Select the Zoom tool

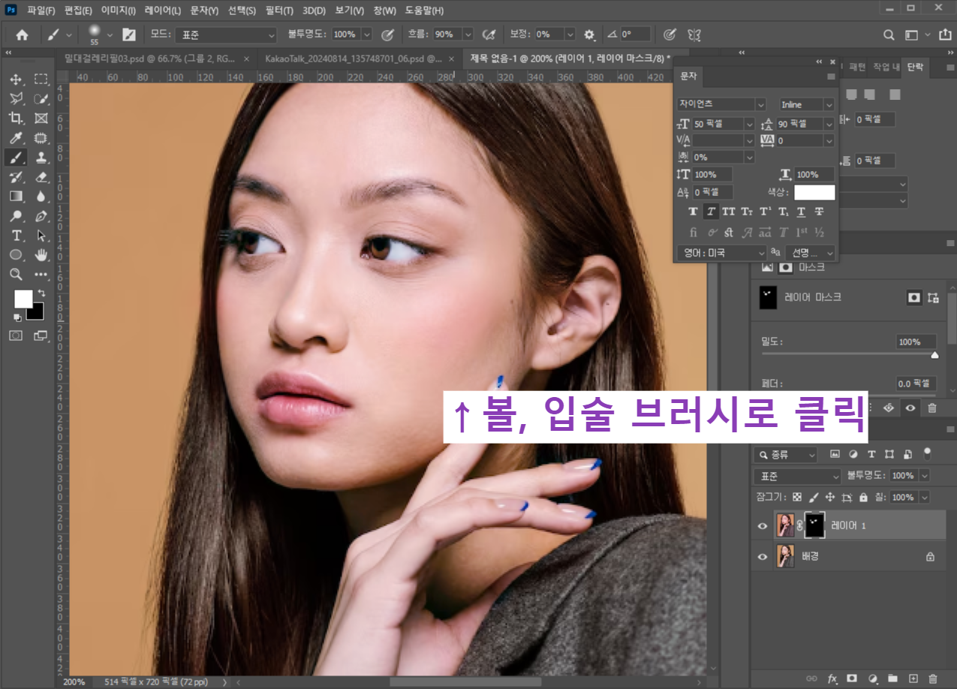pos(17,274)
